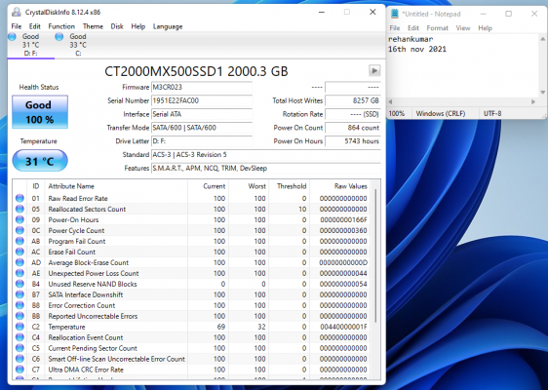Open Notepad View menu
548x390 pixels.
463,28
